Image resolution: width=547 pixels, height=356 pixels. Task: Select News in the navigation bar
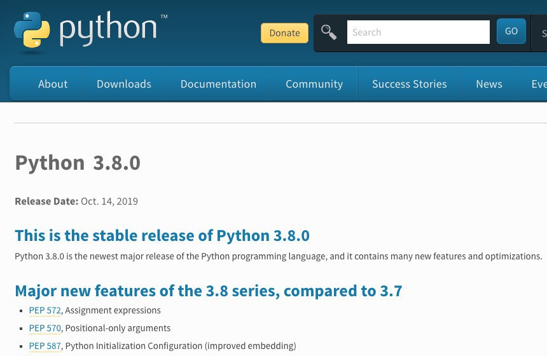pyautogui.click(x=489, y=84)
